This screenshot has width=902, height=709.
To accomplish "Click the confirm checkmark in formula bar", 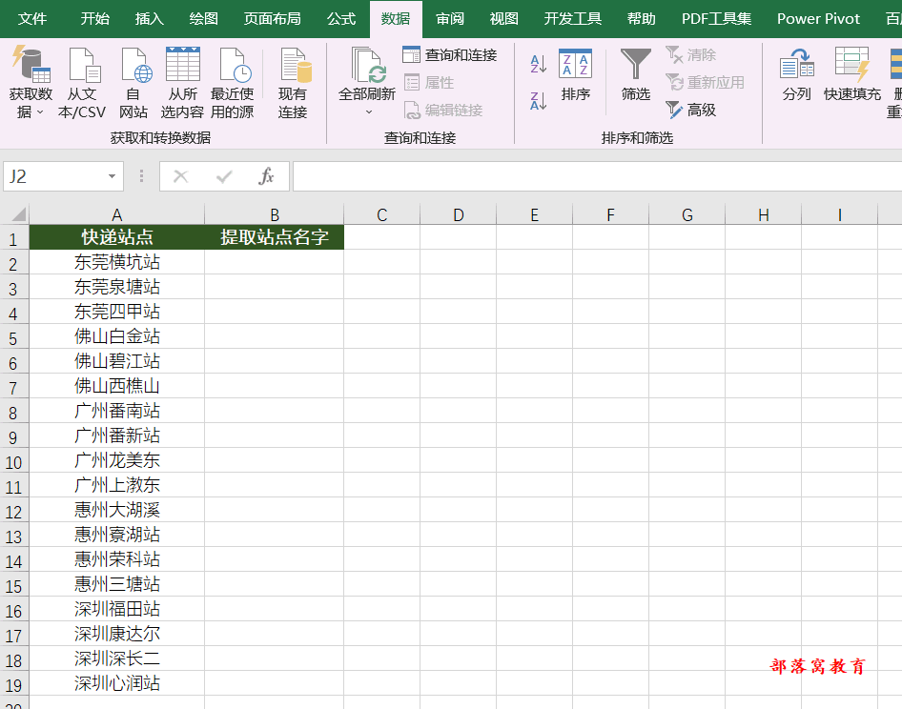I will [224, 176].
